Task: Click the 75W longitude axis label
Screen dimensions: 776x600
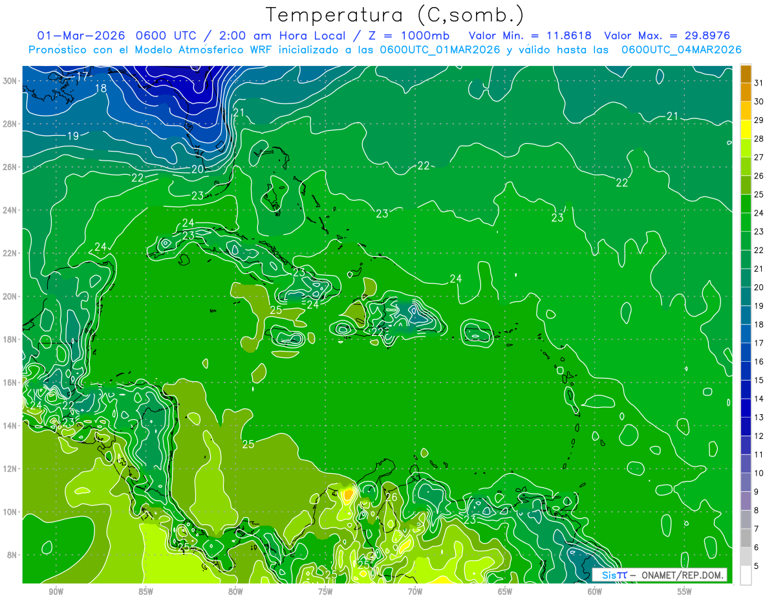Action: (325, 592)
